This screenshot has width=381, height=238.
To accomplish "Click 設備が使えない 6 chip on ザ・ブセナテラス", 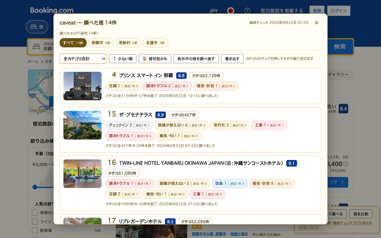I will tap(181, 125).
